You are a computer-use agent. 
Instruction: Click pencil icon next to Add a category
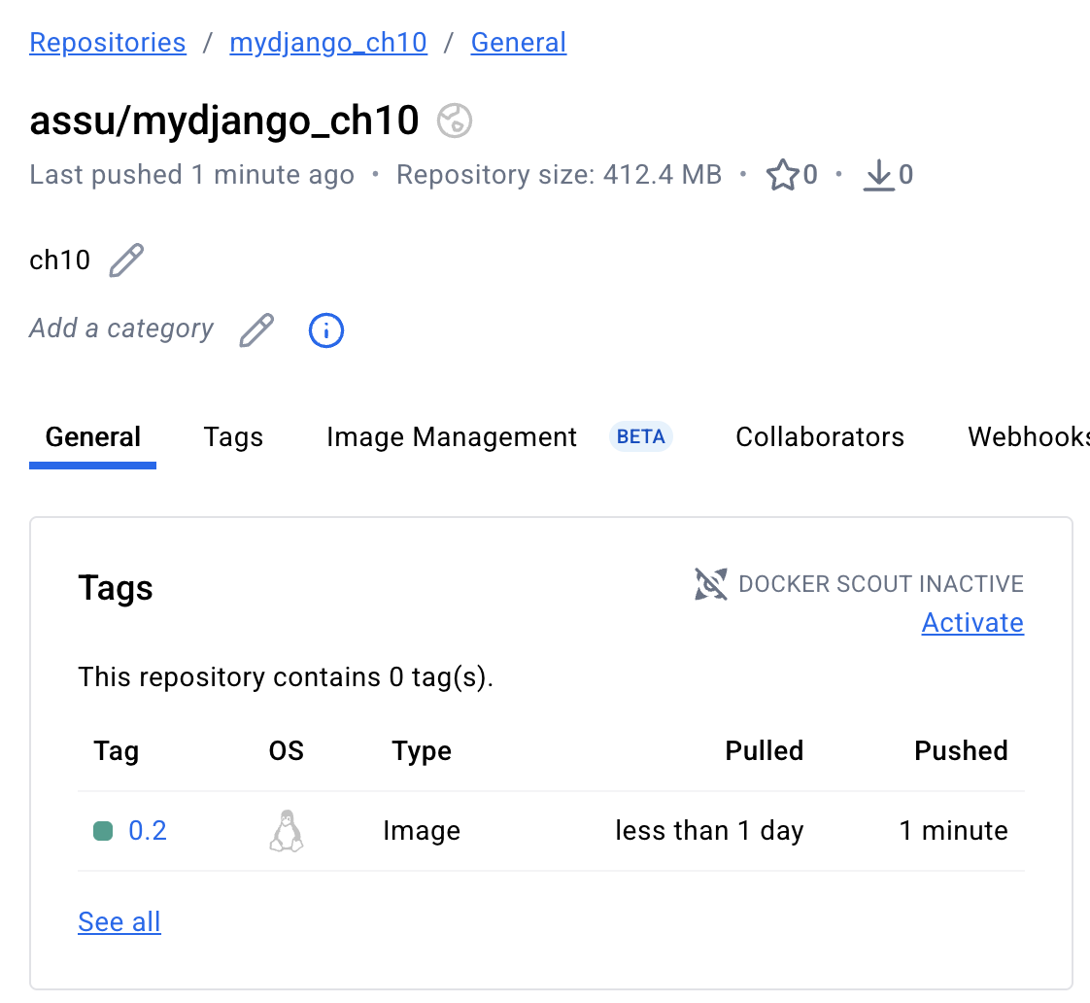[x=256, y=330]
